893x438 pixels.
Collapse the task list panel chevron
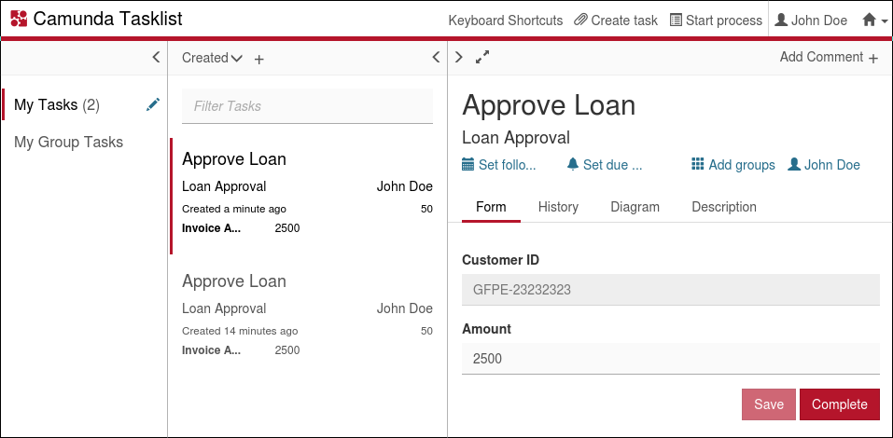coord(437,58)
